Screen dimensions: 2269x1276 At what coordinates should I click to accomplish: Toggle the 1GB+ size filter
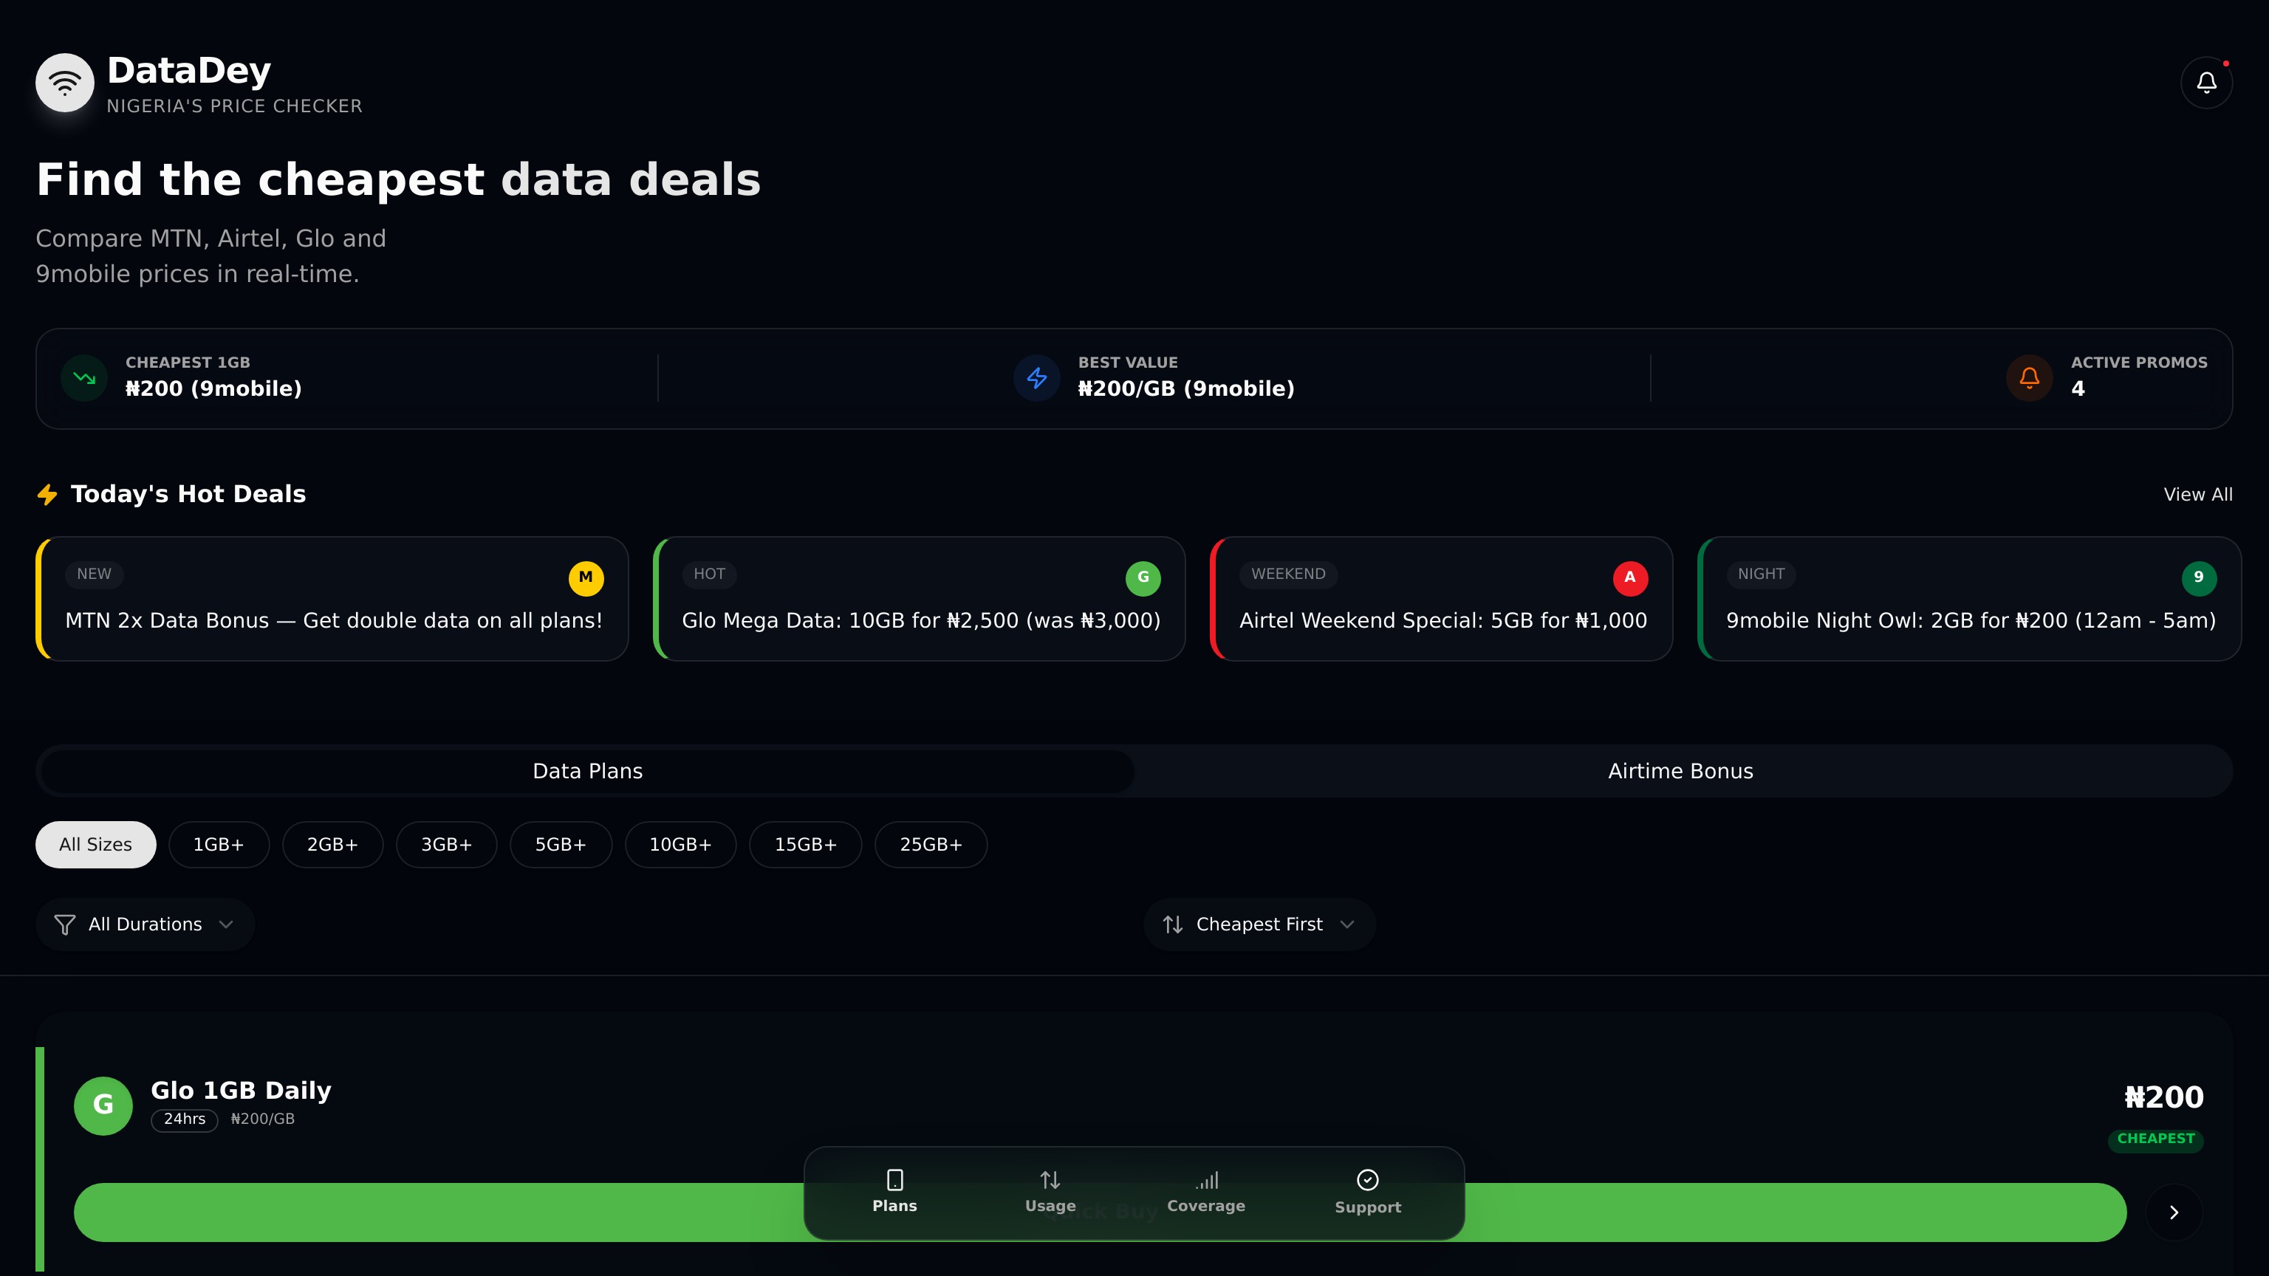[219, 845]
